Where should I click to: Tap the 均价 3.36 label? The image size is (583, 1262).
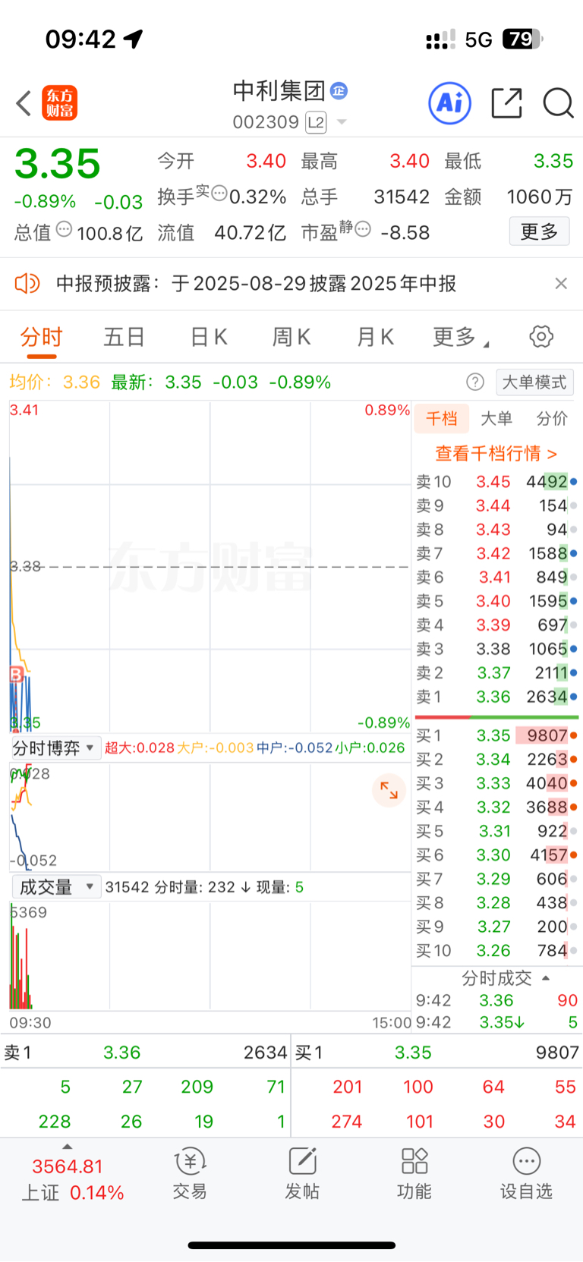click(55, 382)
